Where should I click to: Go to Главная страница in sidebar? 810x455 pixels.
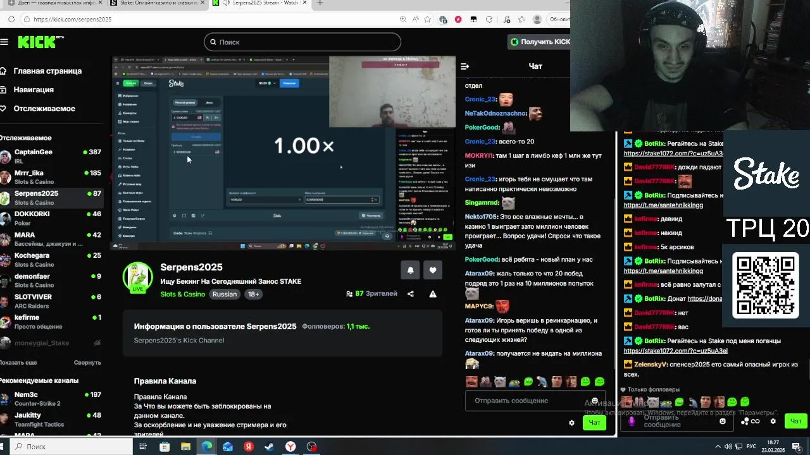point(41,71)
